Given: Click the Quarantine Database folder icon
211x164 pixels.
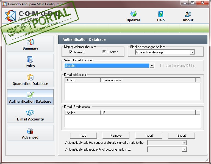Looking at the screenshot, I should (30, 77).
